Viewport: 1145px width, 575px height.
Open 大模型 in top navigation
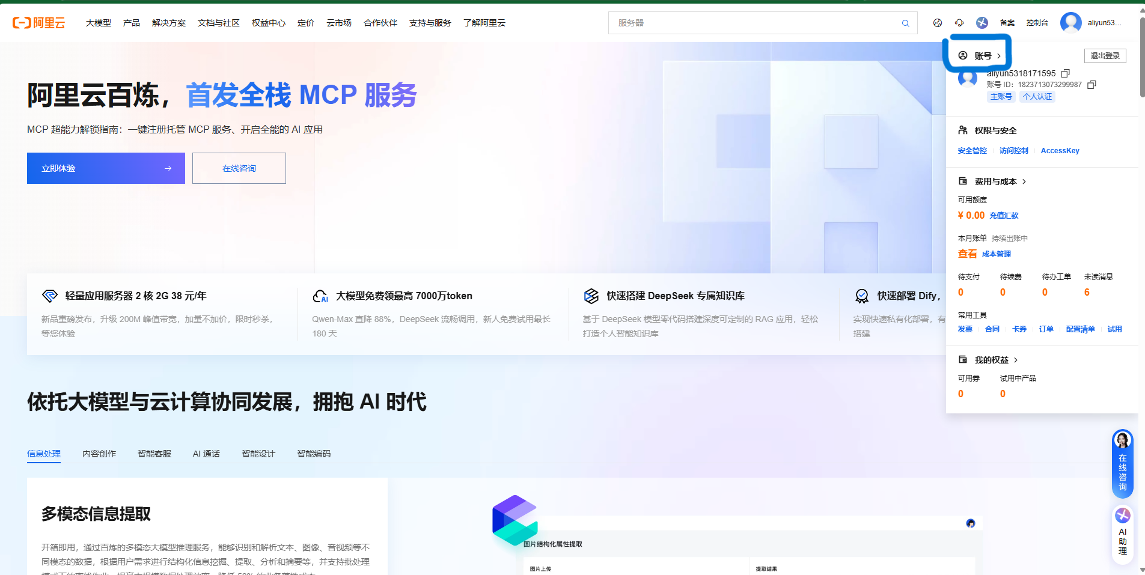pyautogui.click(x=99, y=23)
